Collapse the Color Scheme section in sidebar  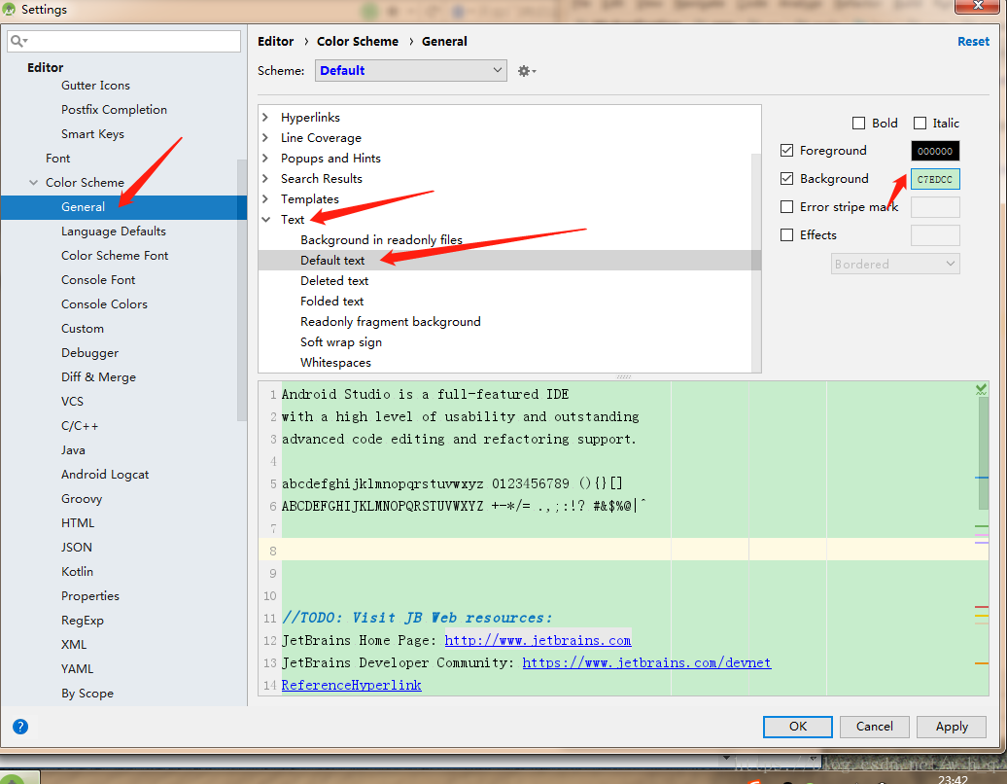coord(33,183)
